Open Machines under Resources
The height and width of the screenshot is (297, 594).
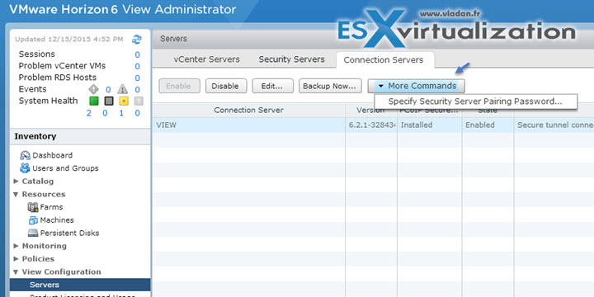point(57,220)
